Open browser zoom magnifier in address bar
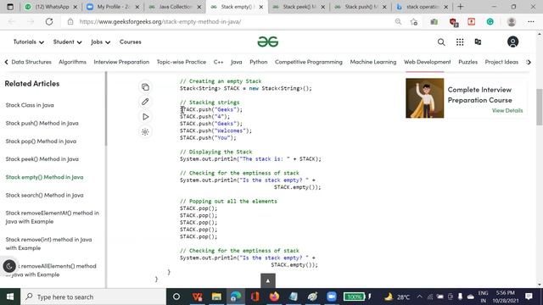Viewport: 543px width, 305px height. [x=398, y=22]
